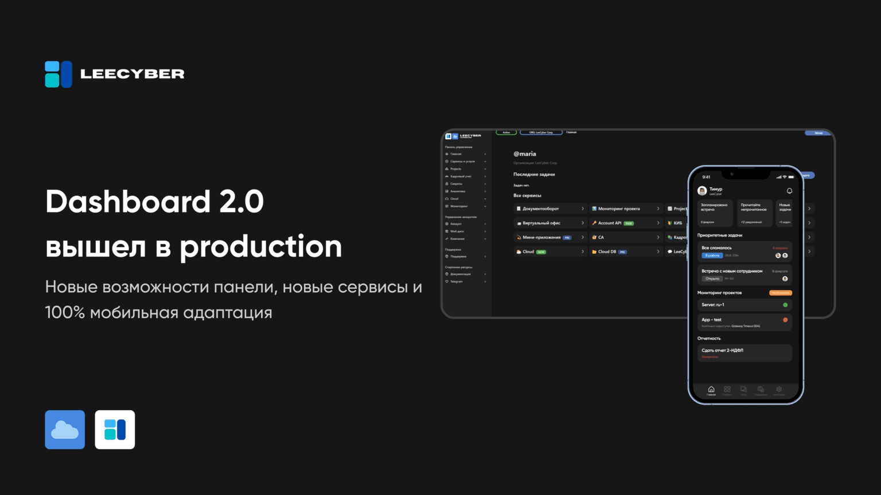Expand the Сервисы и услуги sidebar section
This screenshot has width=881, height=495.
click(463, 162)
